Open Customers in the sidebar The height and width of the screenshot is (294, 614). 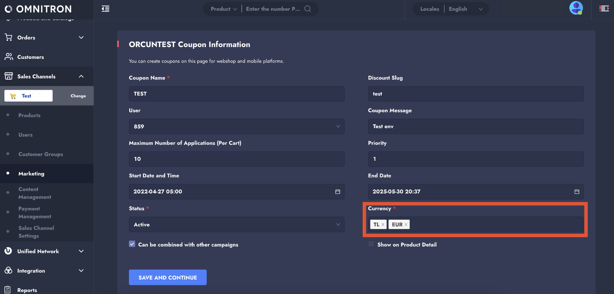(x=31, y=57)
